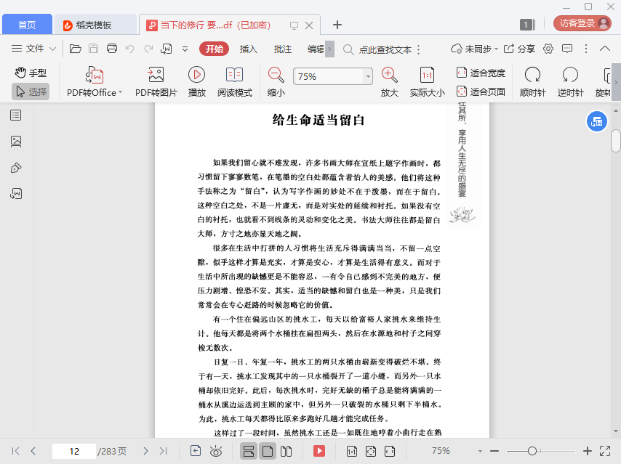Click 实际大小 actual size

coord(427,82)
